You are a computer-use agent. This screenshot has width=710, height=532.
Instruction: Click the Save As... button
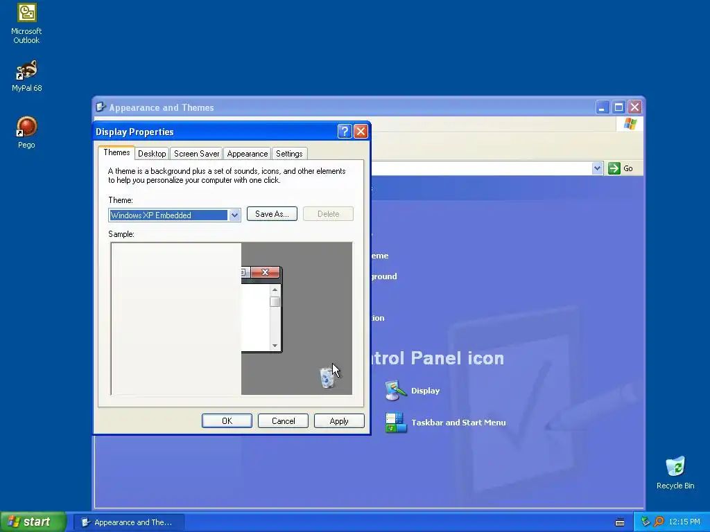[272, 214]
